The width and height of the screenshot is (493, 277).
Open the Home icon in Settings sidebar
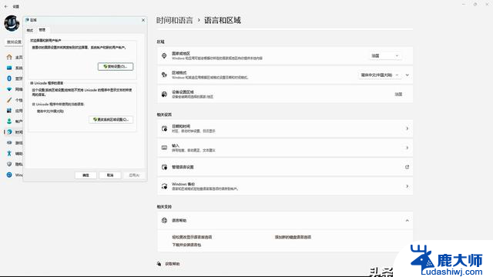[x=9, y=57]
